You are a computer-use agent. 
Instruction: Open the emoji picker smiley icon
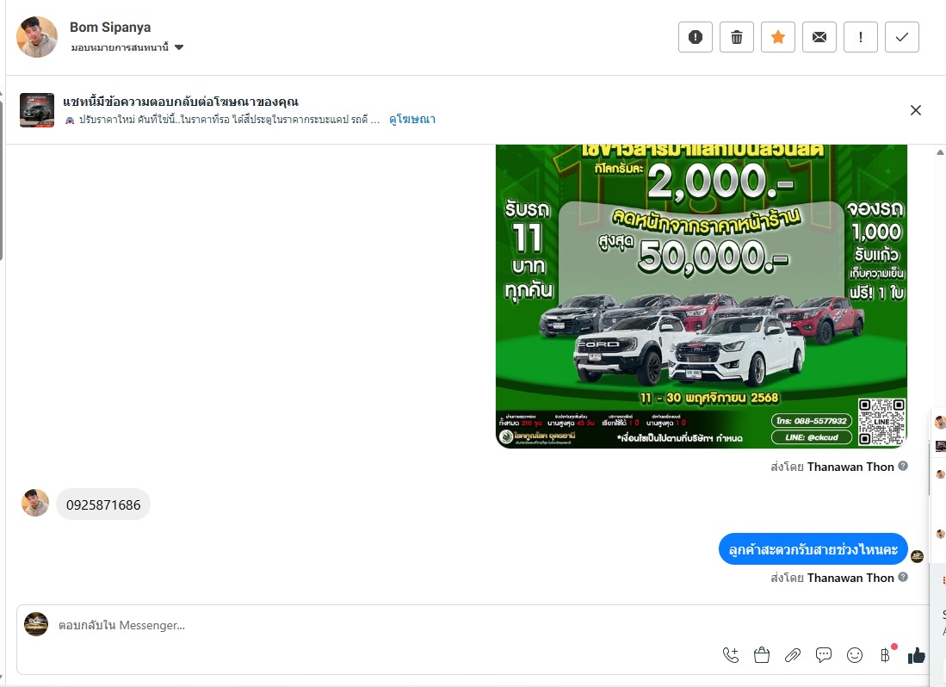854,655
